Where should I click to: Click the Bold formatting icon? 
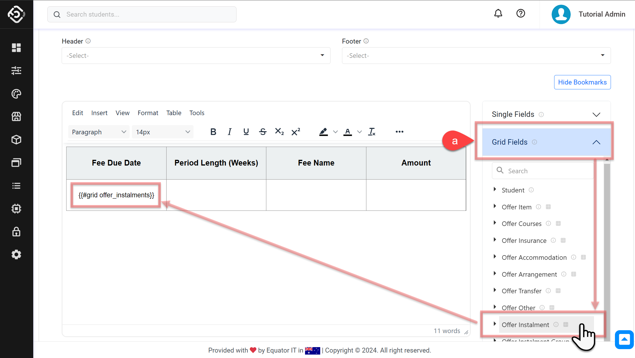(213, 132)
